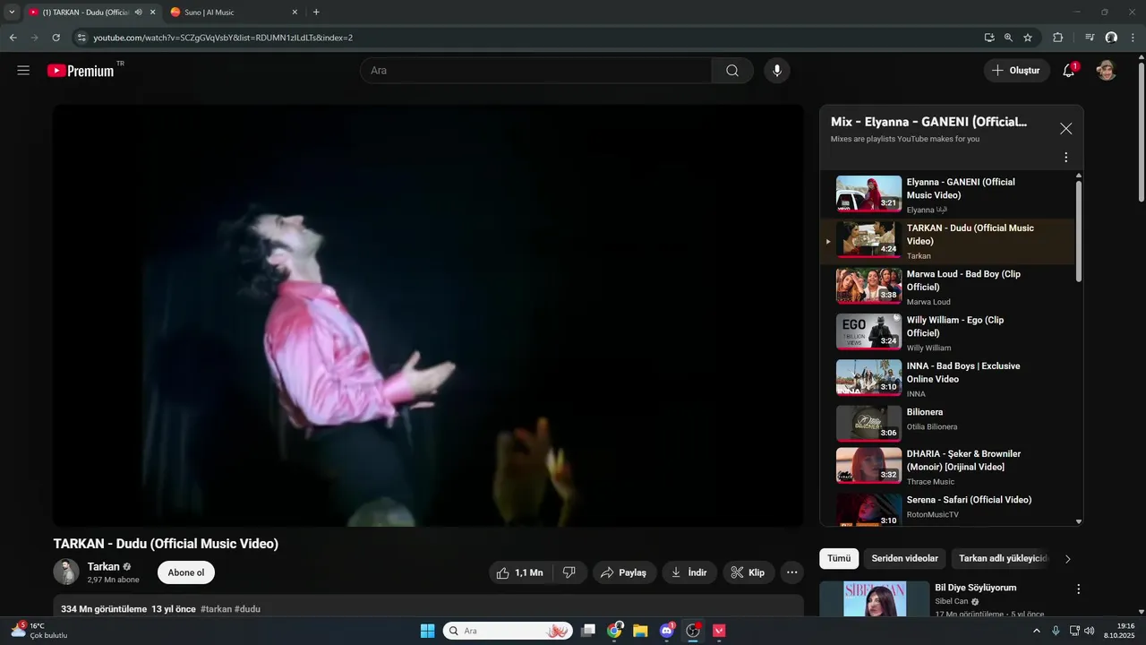This screenshot has width=1146, height=645.
Task: Focus the YouTube search field
Action: 535,71
